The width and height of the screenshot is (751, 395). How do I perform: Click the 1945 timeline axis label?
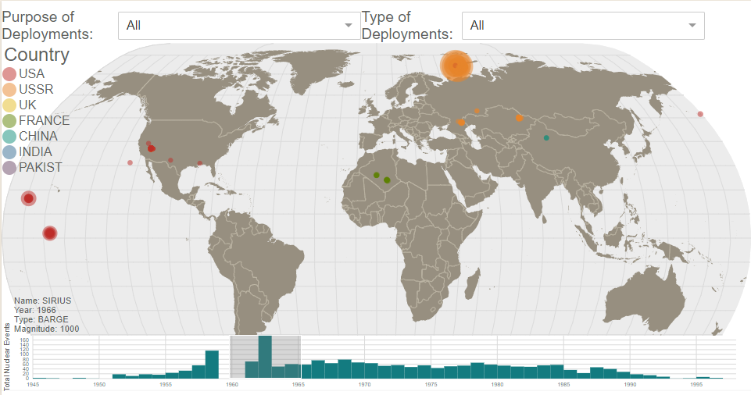click(x=33, y=385)
